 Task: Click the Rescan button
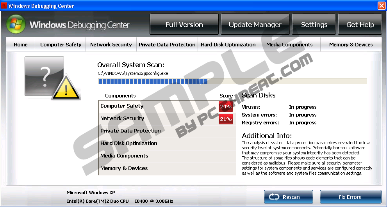288,197
